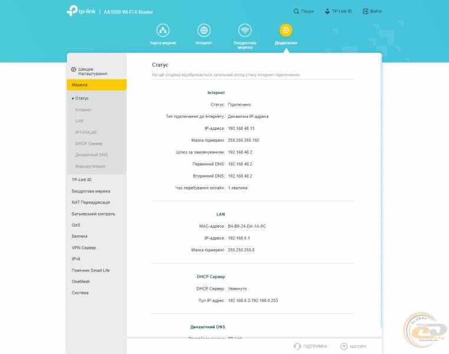Click the Вийти logout icon
This screenshot has width=449, height=354.
coord(365,11)
